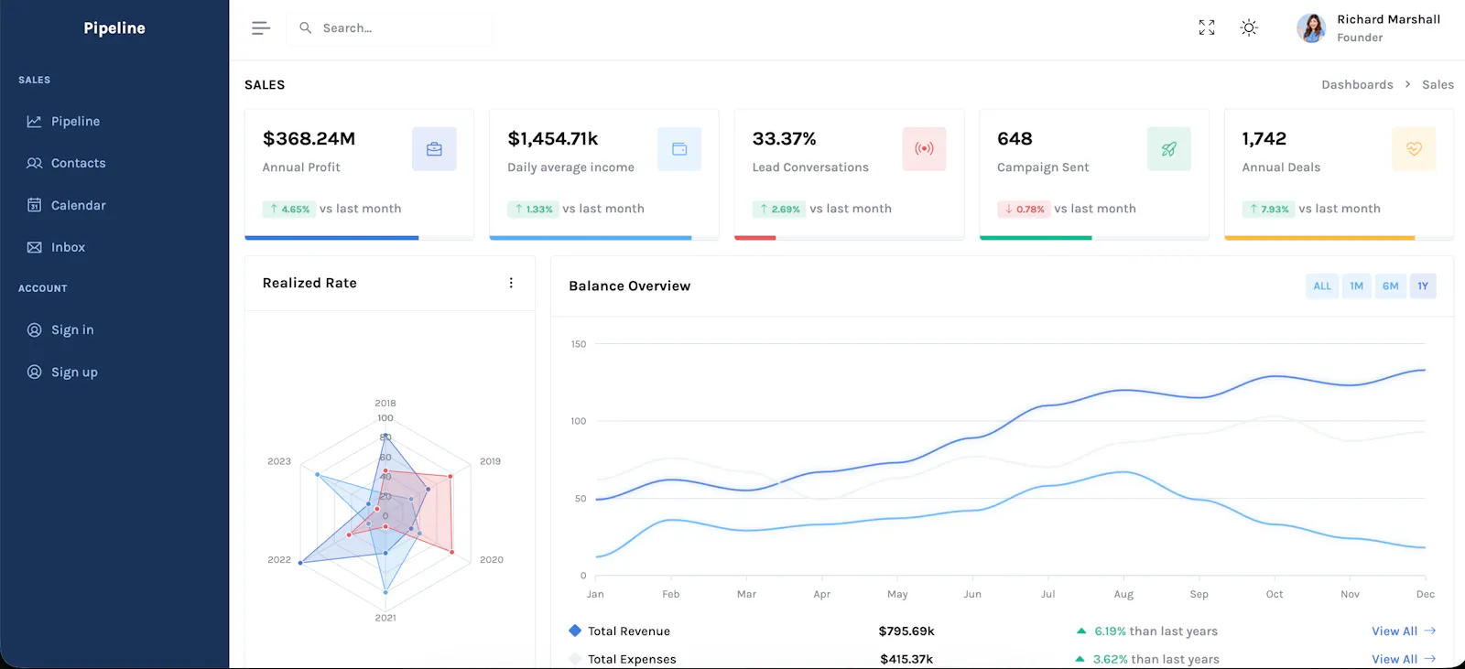The width and height of the screenshot is (1465, 669).
Task: Click the $1,454.71k daily income value
Action: click(x=553, y=138)
